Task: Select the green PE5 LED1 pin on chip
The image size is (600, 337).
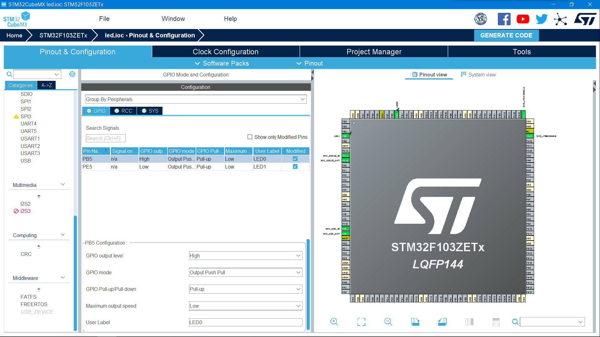Action: tap(346, 136)
